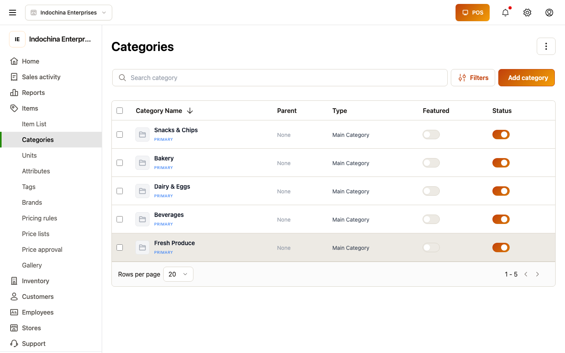565x353 pixels.
Task: Open the Filters button
Action: coord(473,78)
